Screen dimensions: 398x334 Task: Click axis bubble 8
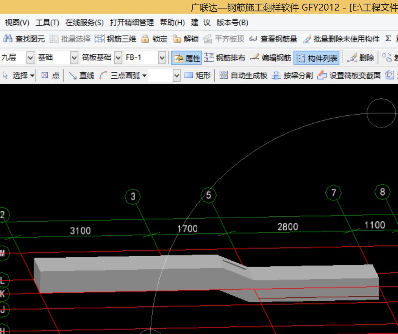pyautogui.click(x=383, y=192)
